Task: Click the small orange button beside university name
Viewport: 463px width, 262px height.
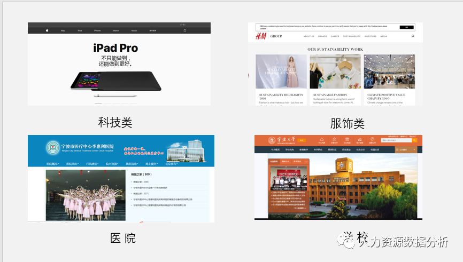Action: (302, 140)
